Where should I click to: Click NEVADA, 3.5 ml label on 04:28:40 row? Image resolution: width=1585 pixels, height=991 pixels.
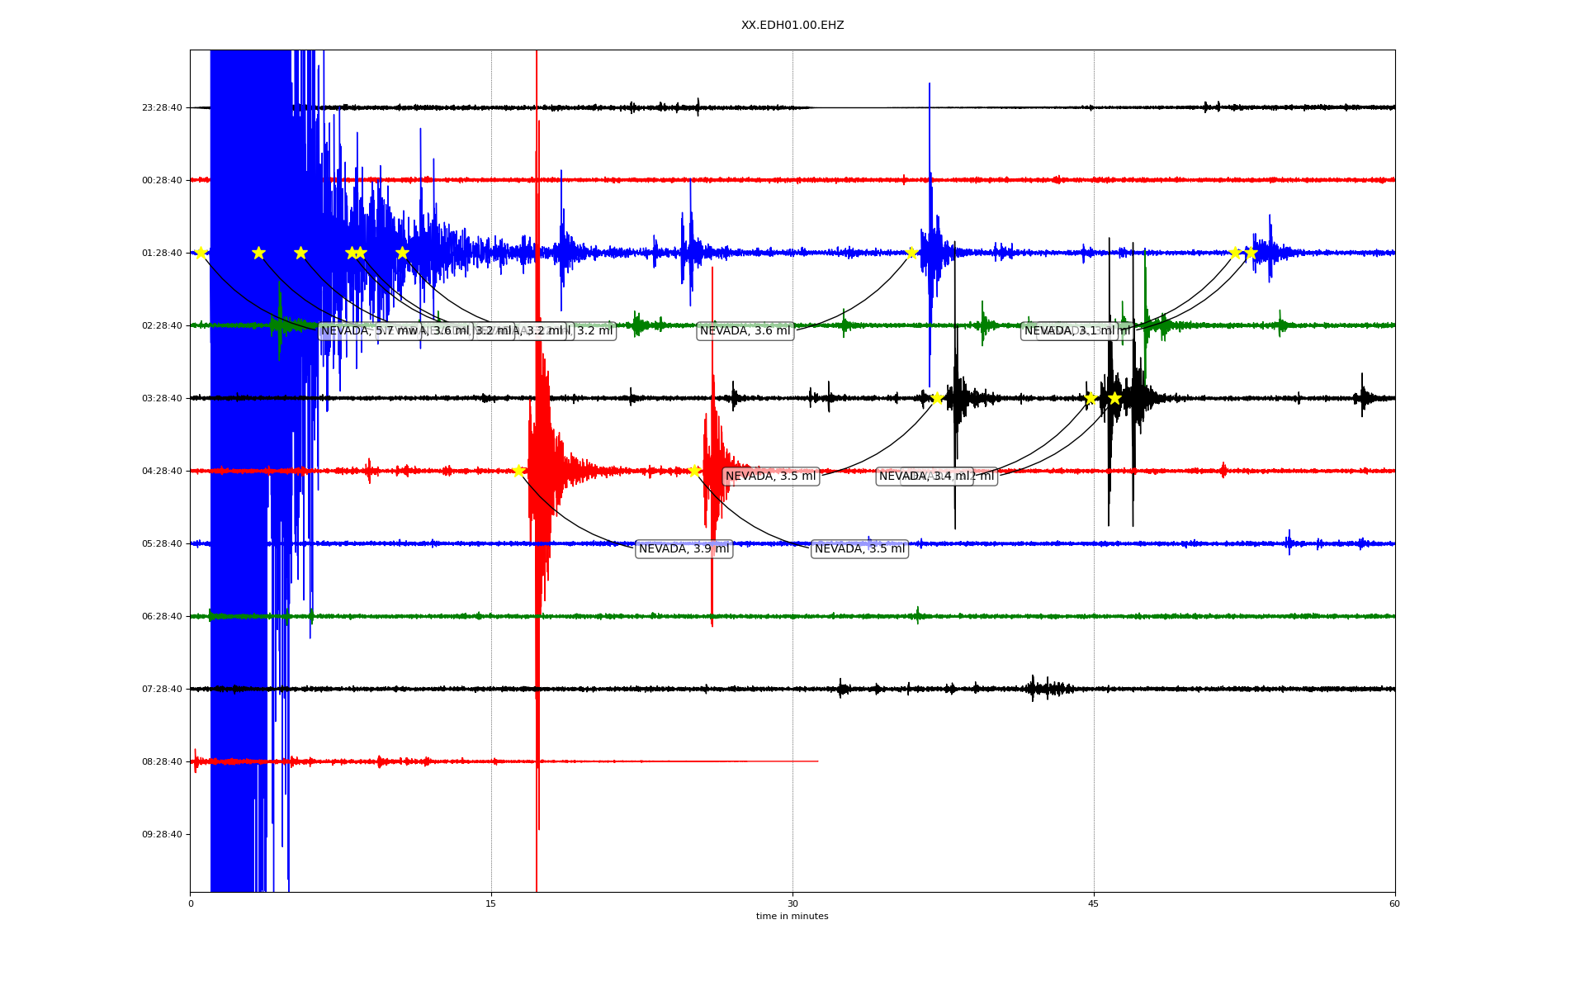(770, 477)
